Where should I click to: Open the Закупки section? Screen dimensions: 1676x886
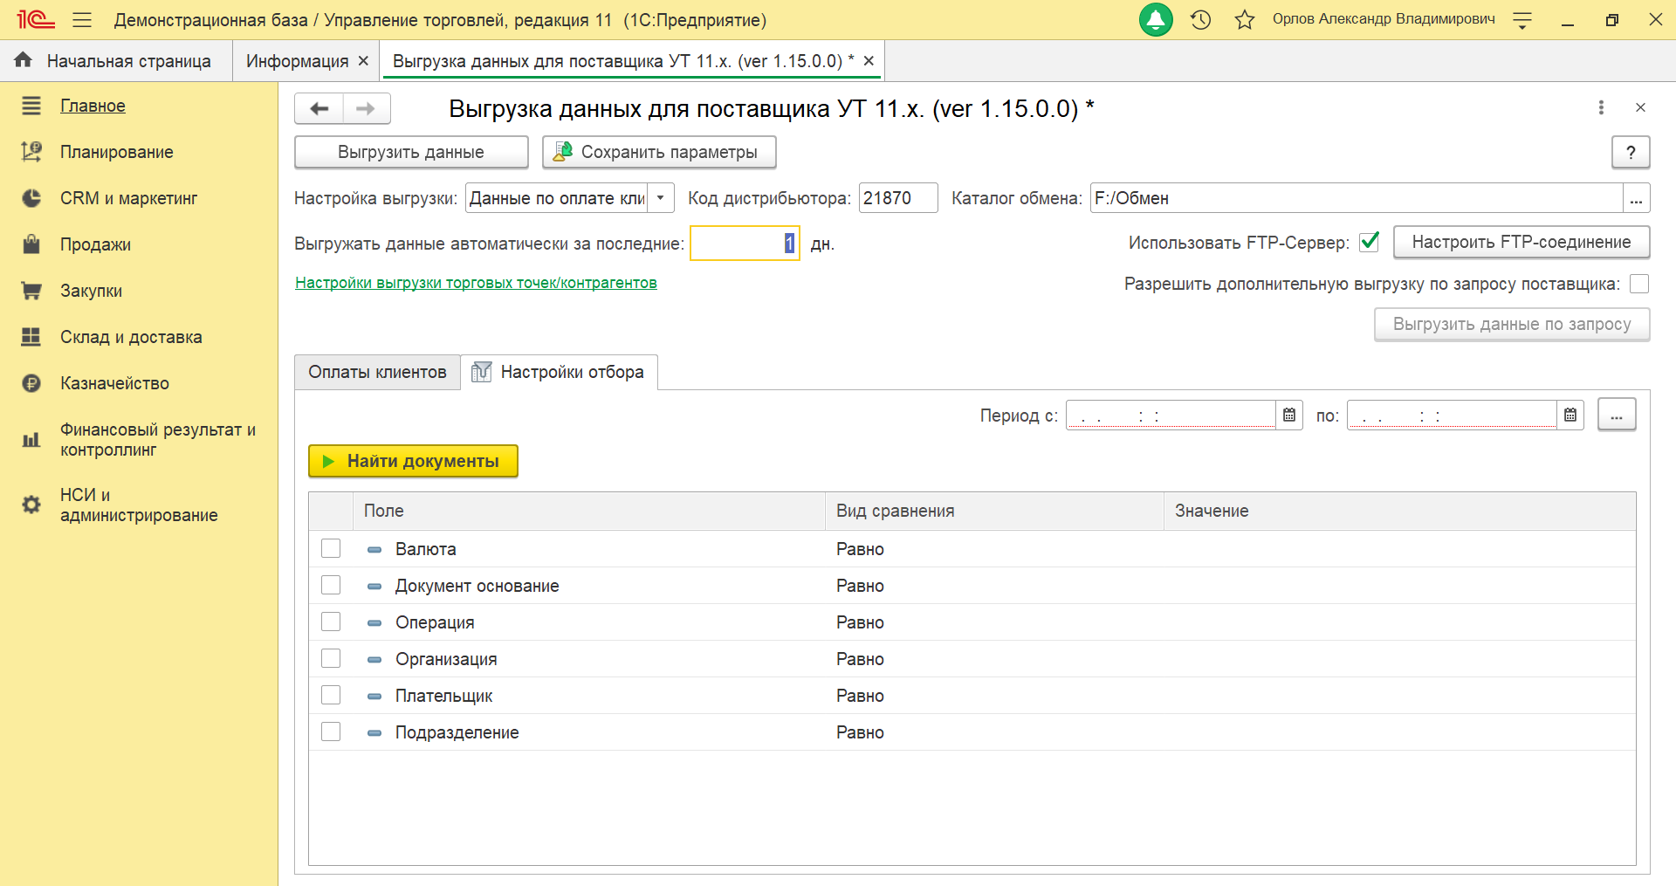pos(91,291)
